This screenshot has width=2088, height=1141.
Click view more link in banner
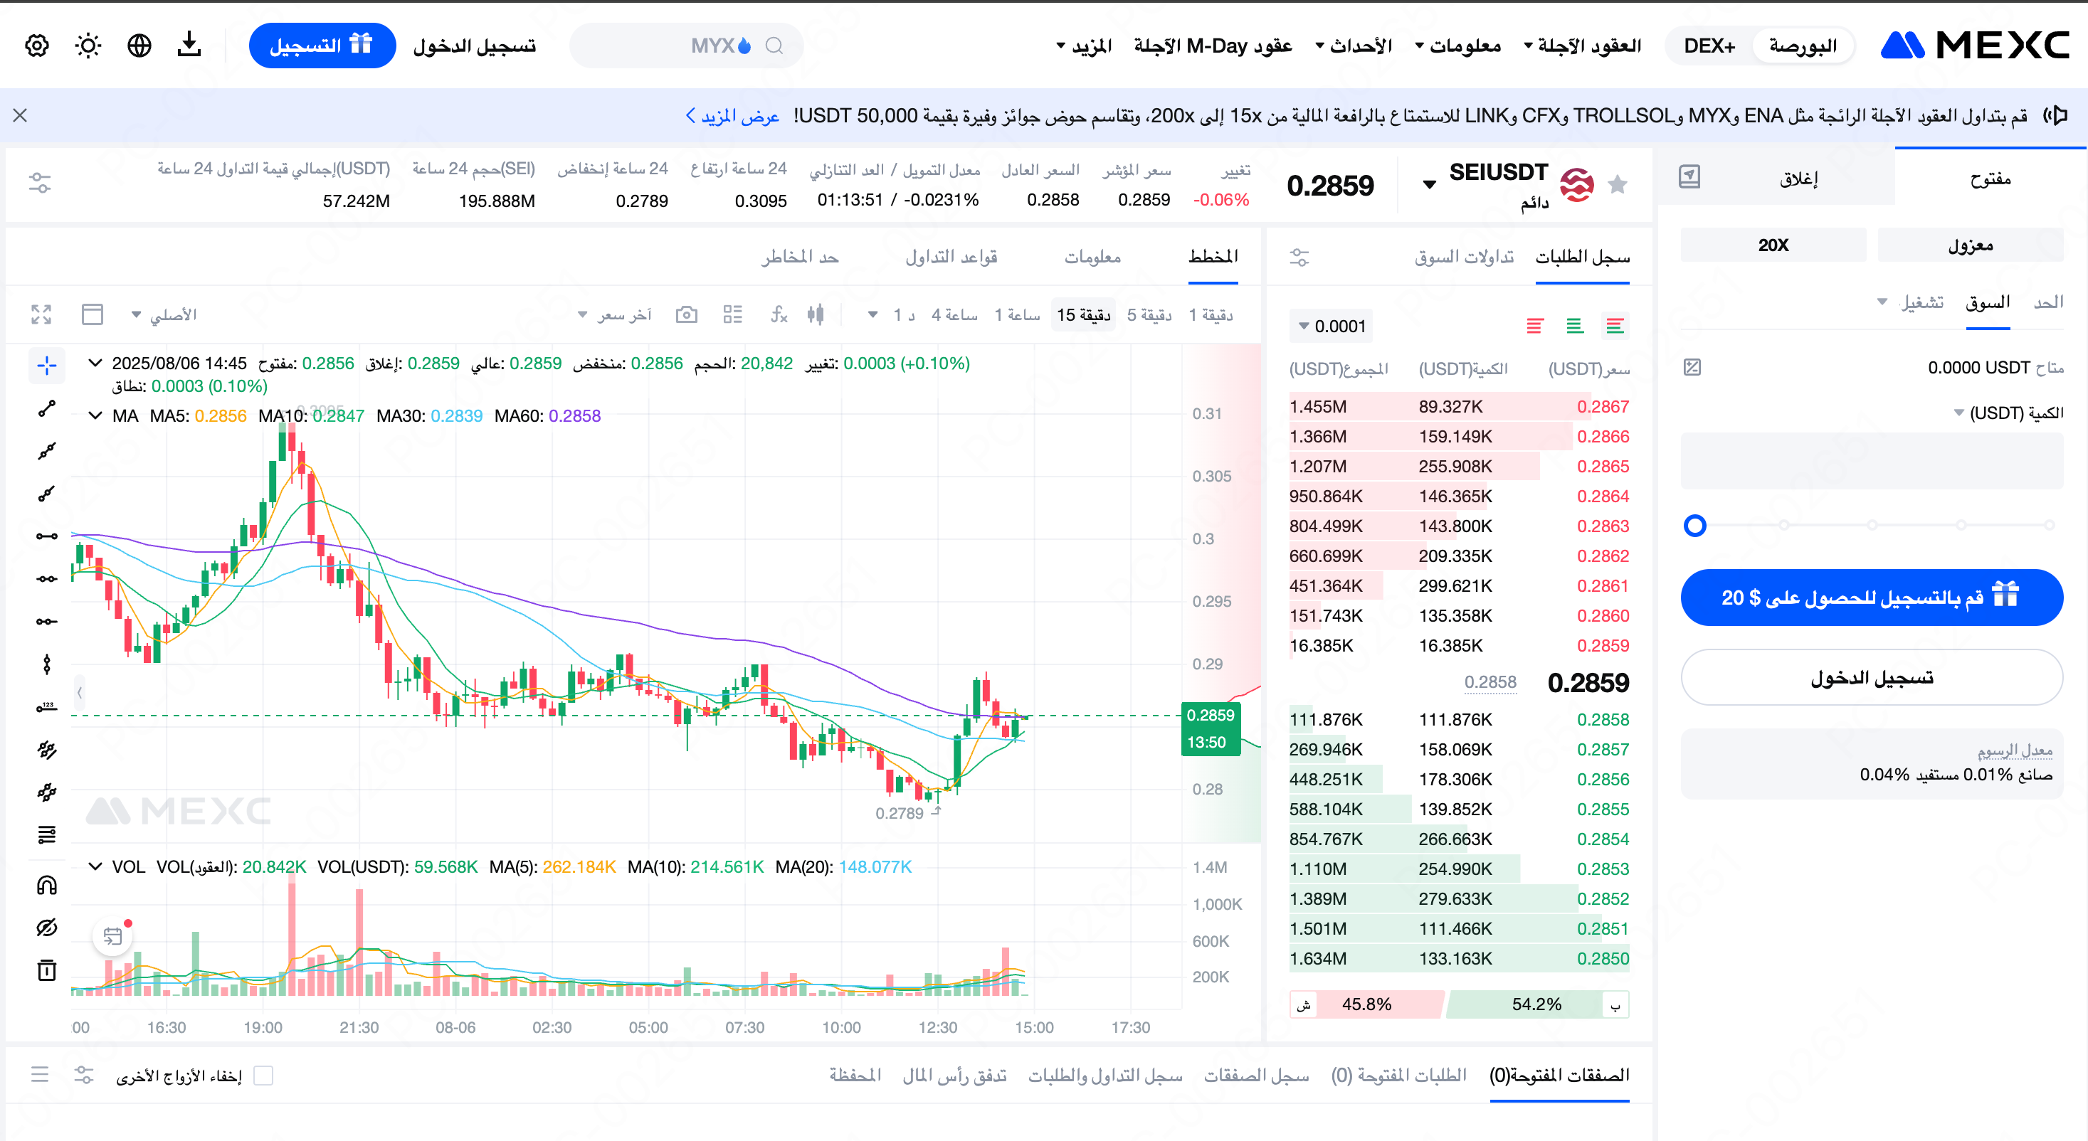pyautogui.click(x=733, y=116)
